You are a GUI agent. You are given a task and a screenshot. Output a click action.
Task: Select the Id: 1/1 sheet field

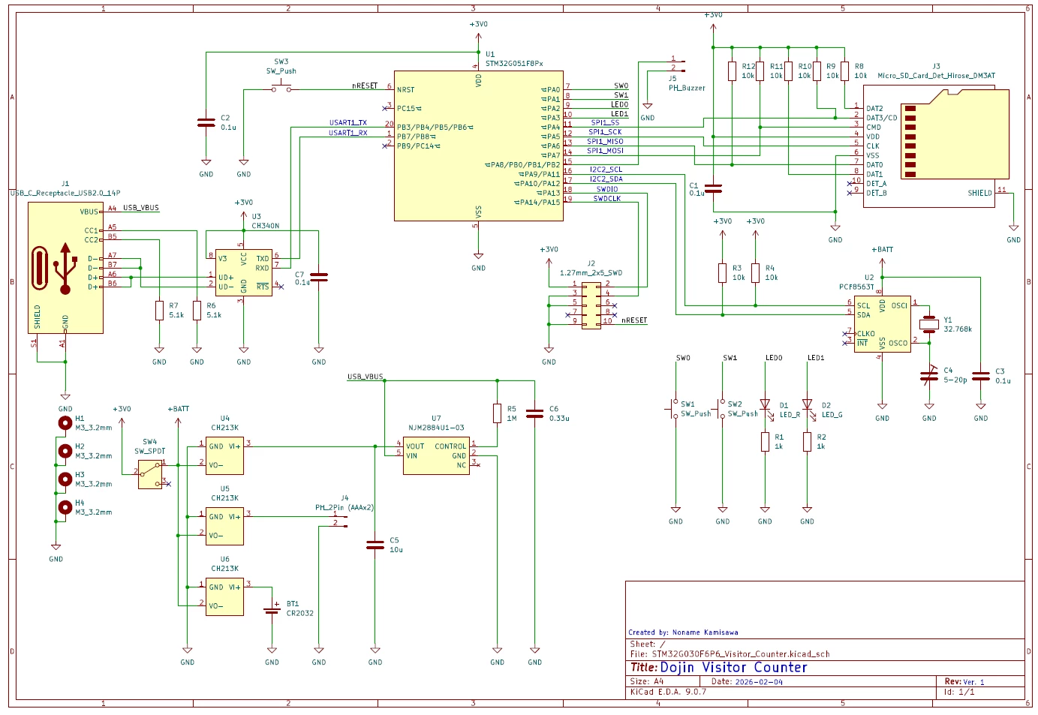(x=959, y=692)
